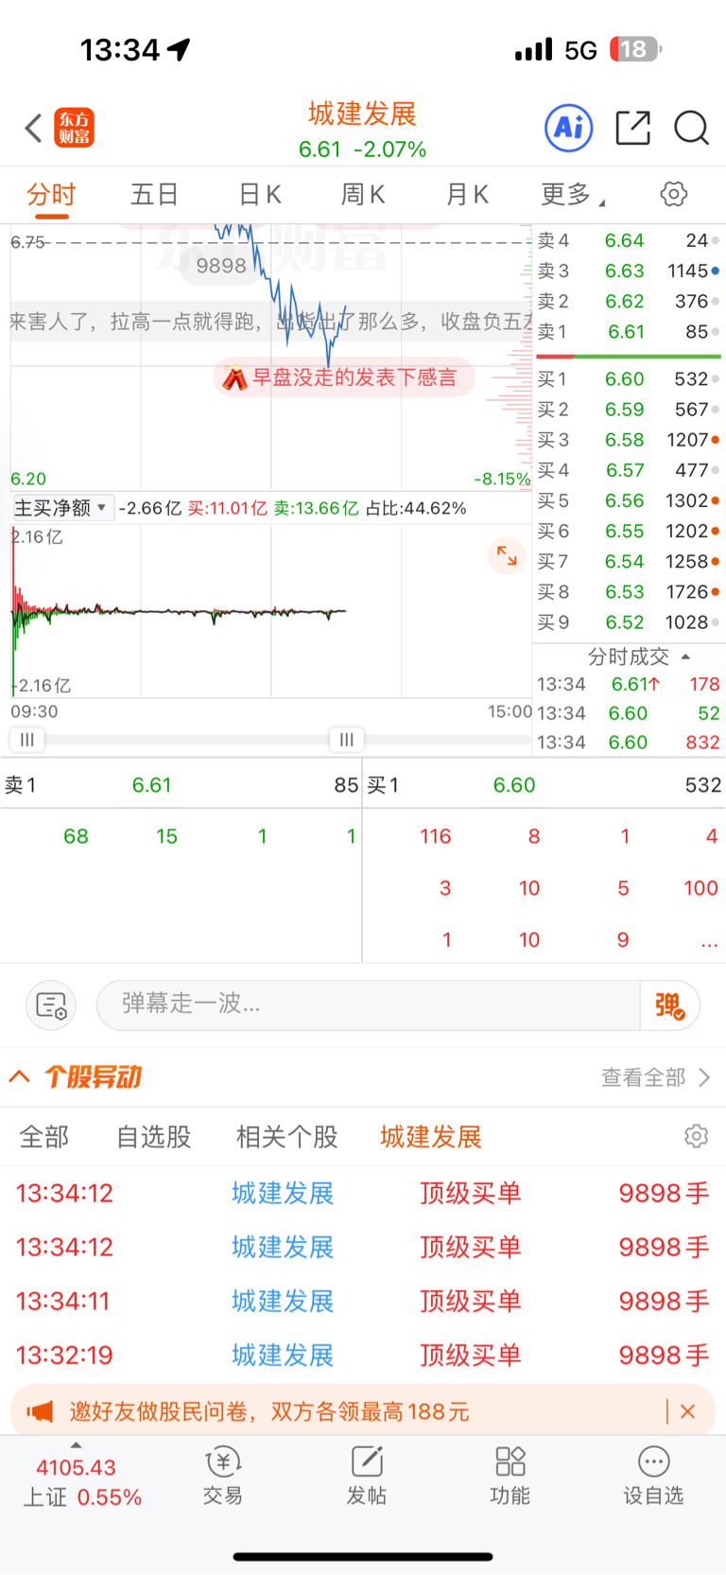
Task: Select the 分时 tab
Action: [x=51, y=195]
